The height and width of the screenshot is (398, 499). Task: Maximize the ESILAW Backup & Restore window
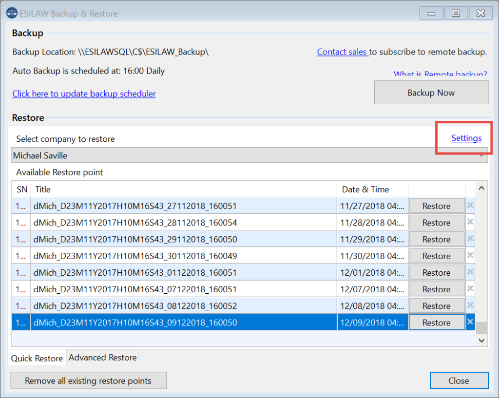point(456,13)
